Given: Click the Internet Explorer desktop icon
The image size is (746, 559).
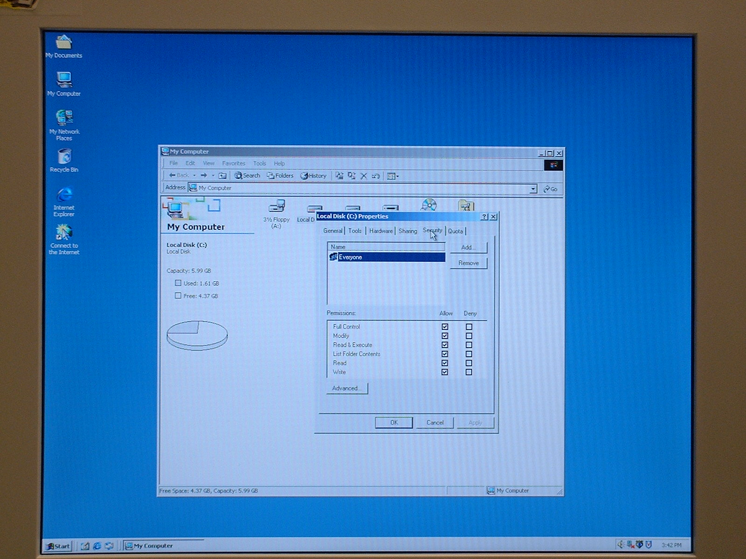Looking at the screenshot, I should (64, 195).
